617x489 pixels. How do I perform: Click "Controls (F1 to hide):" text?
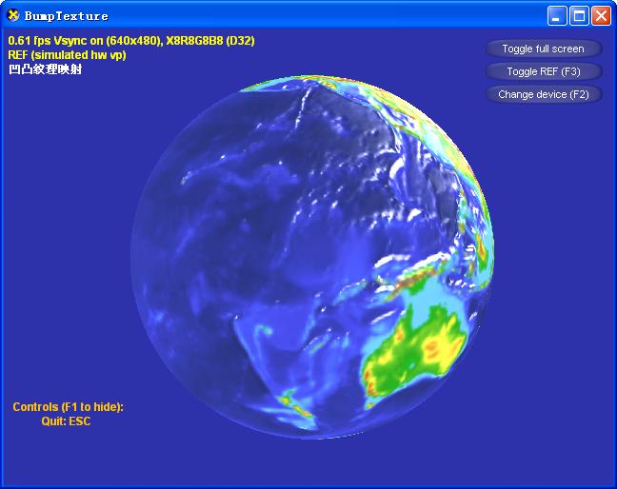pyautogui.click(x=68, y=406)
